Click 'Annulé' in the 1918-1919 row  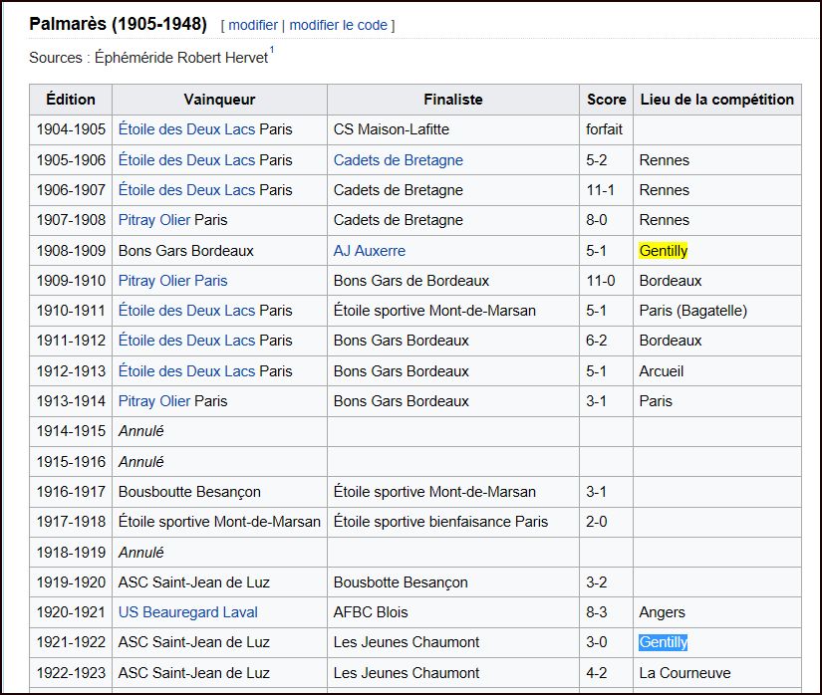click(141, 552)
